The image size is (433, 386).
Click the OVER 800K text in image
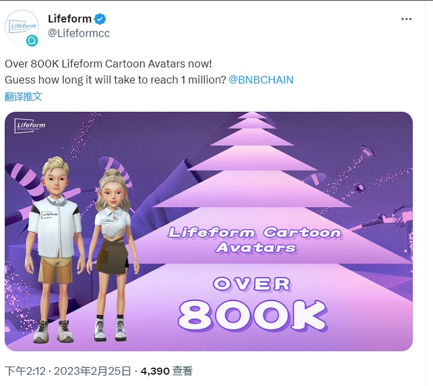252,304
